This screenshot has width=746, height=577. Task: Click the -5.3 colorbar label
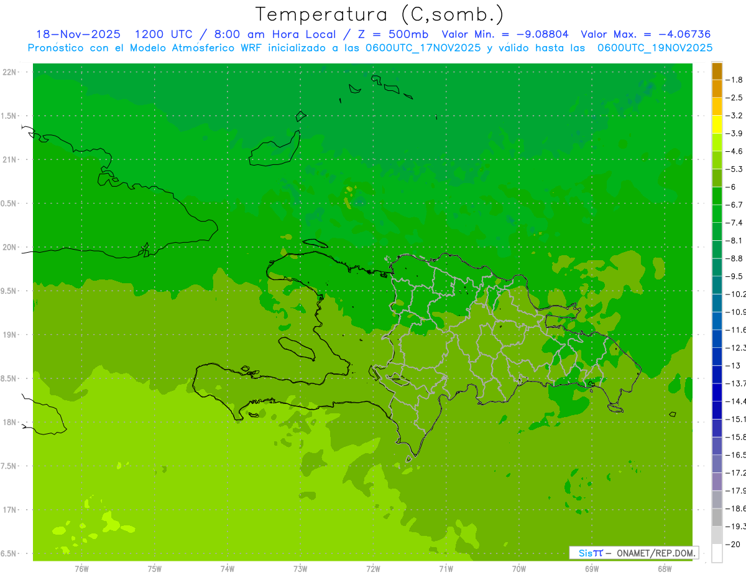(x=735, y=169)
